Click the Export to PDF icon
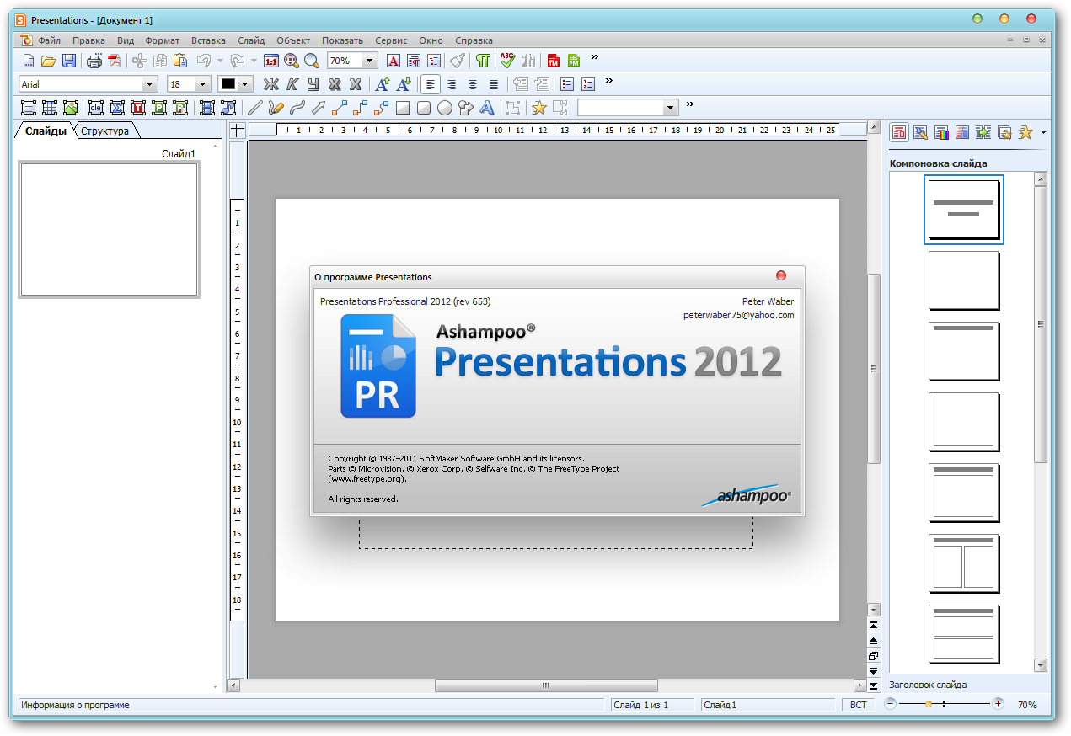 pyautogui.click(x=114, y=61)
